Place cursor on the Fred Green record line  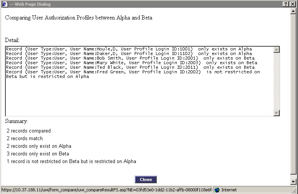point(133,74)
